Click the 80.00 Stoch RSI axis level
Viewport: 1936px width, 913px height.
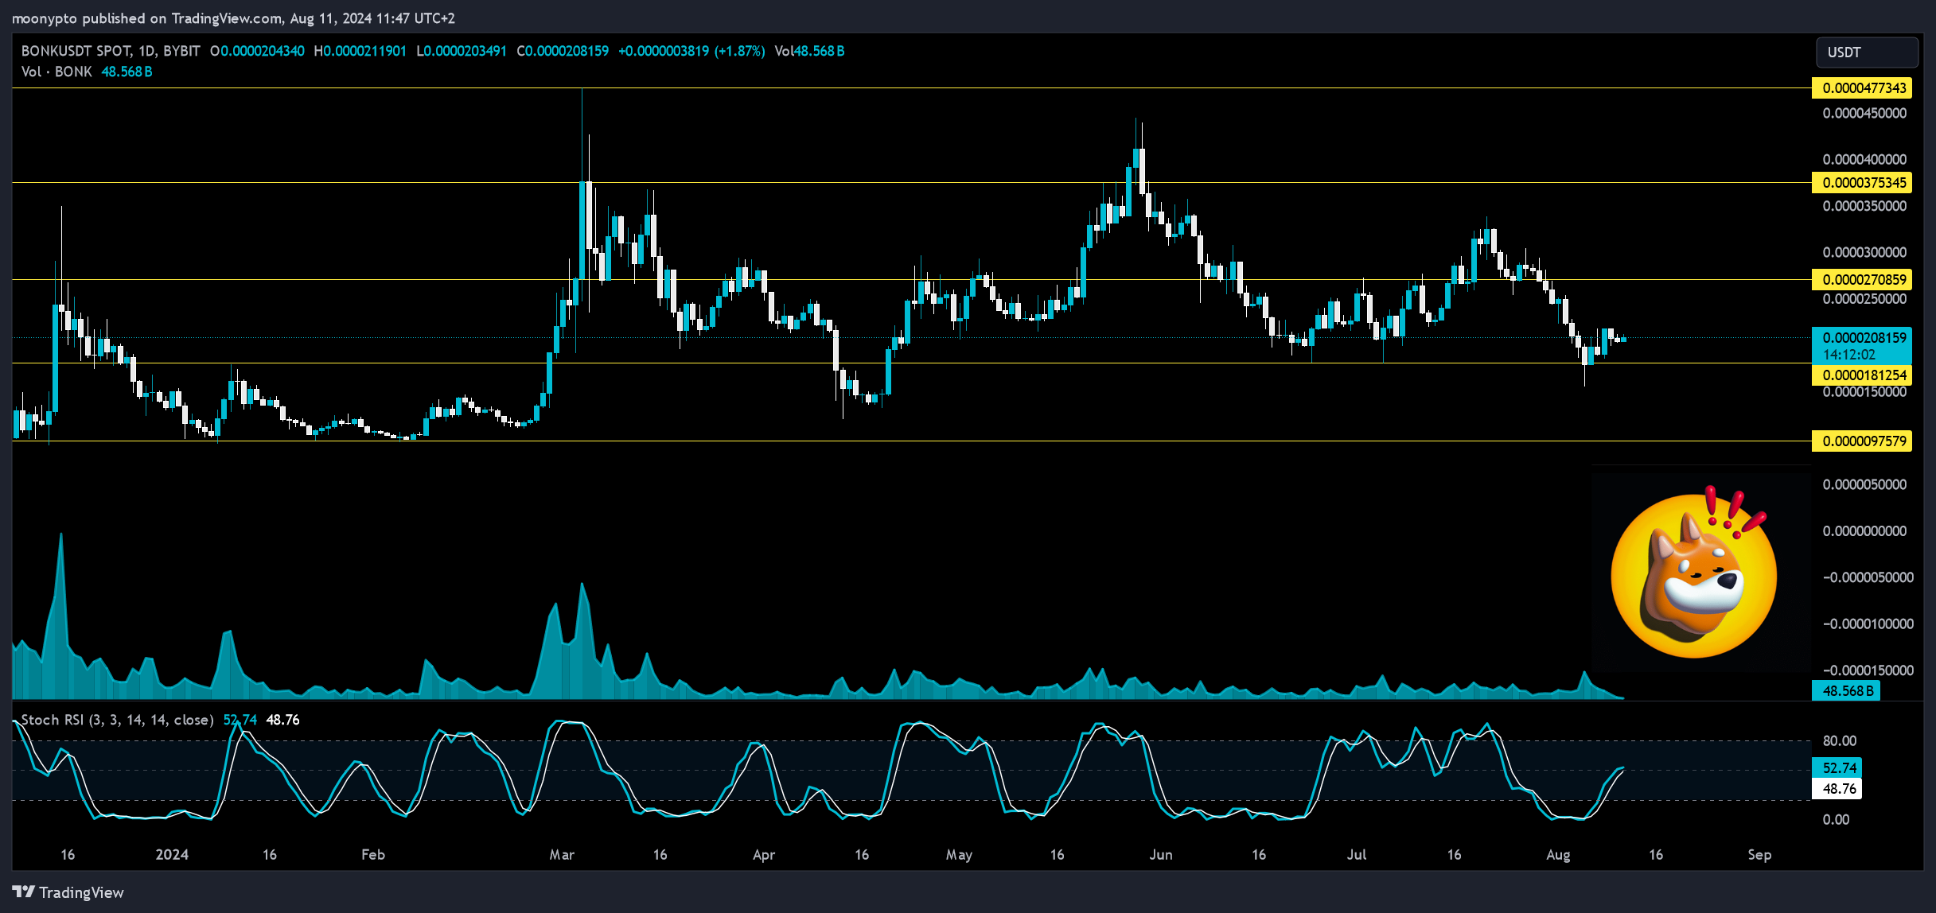1839,741
